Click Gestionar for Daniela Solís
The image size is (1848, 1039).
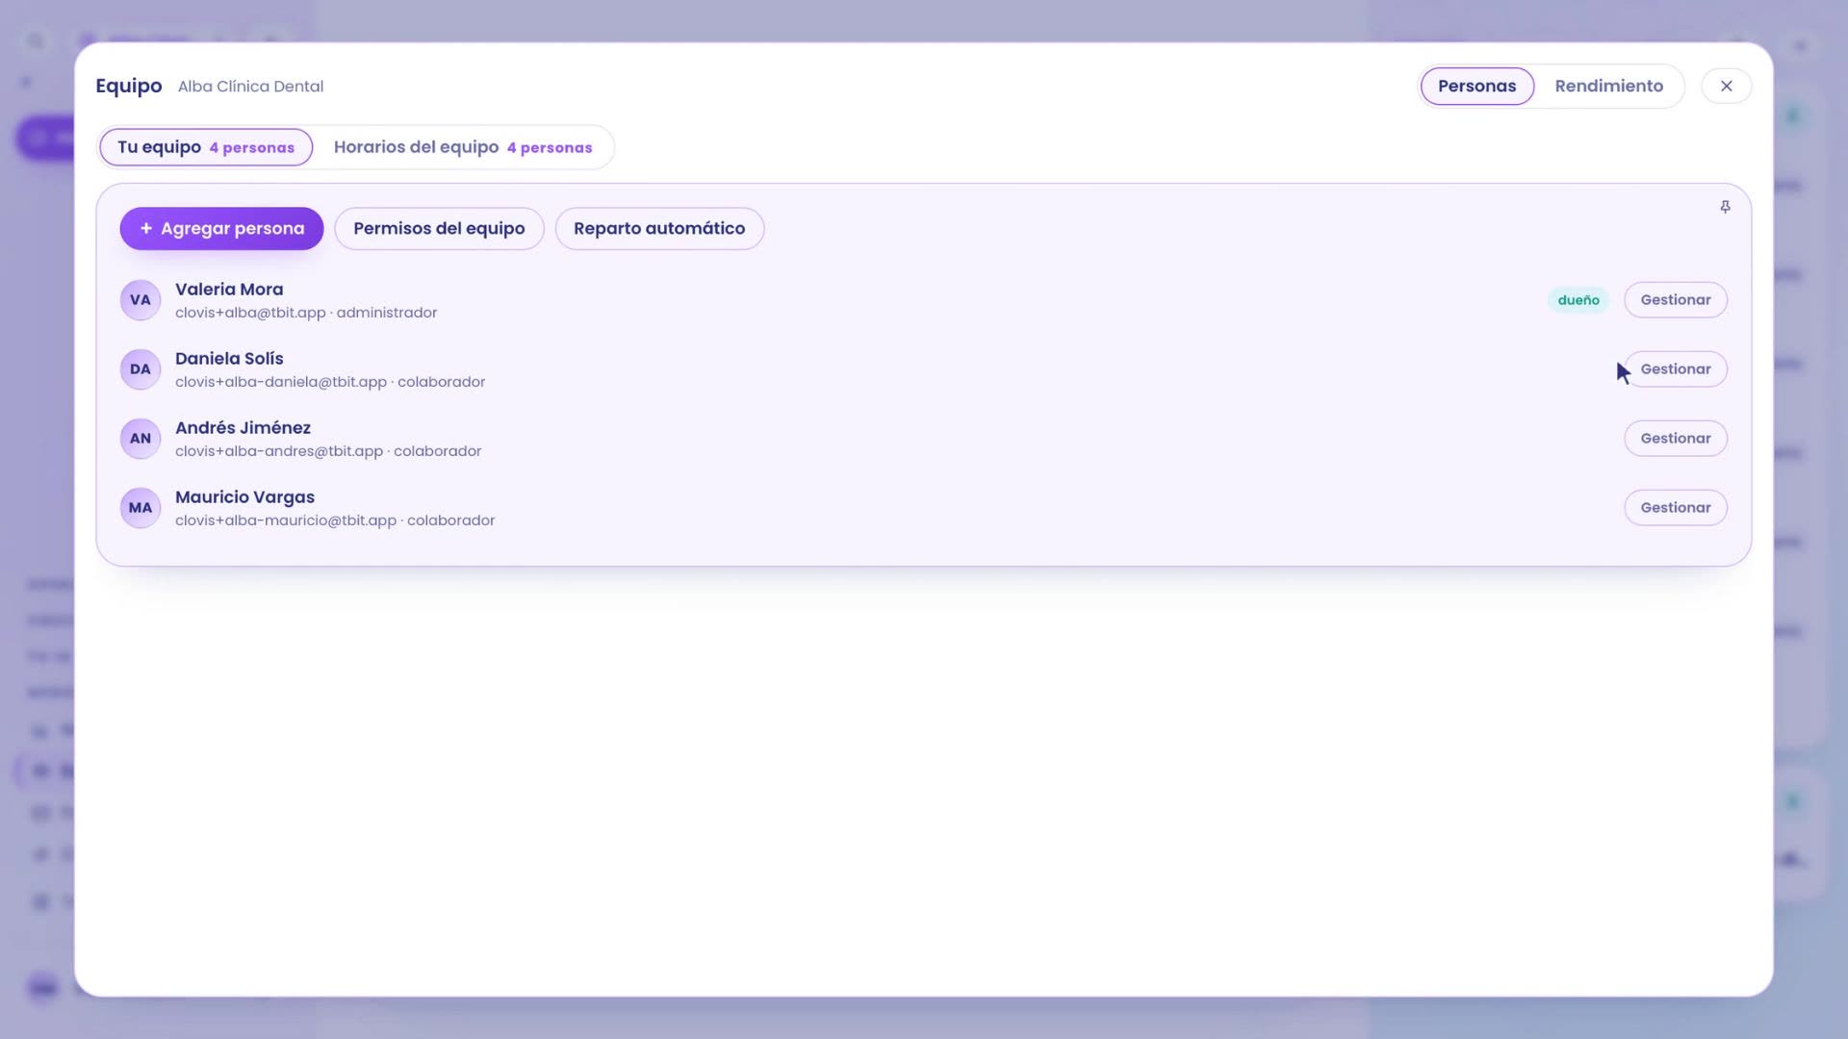(1676, 369)
